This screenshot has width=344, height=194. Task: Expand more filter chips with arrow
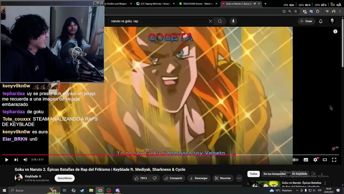[322, 174]
